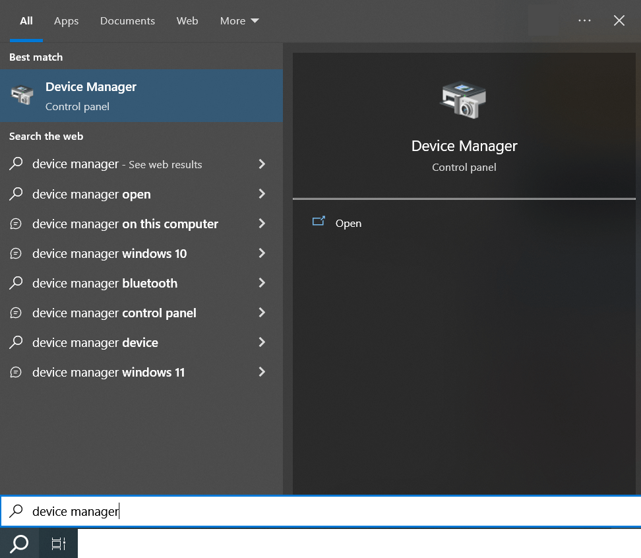Open the three-dot options menu
Screen dimensions: 641x558
(x=584, y=21)
